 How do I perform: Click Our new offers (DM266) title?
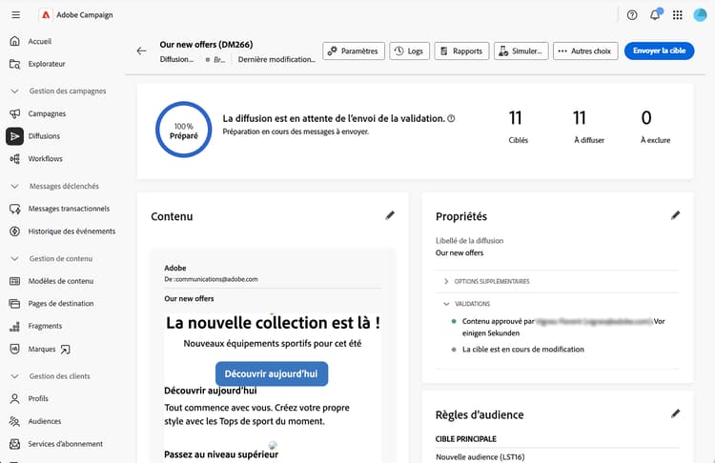[206, 45]
